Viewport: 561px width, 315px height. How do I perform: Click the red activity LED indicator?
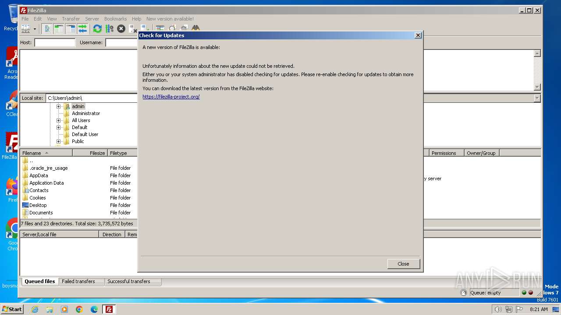point(531,293)
